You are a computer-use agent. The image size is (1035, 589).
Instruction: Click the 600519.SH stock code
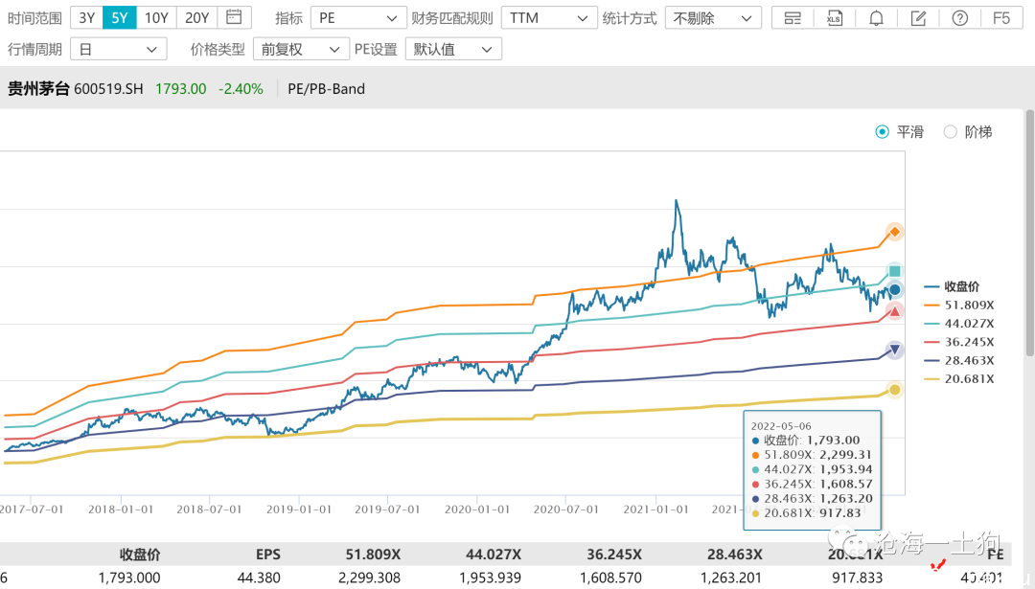pos(108,88)
